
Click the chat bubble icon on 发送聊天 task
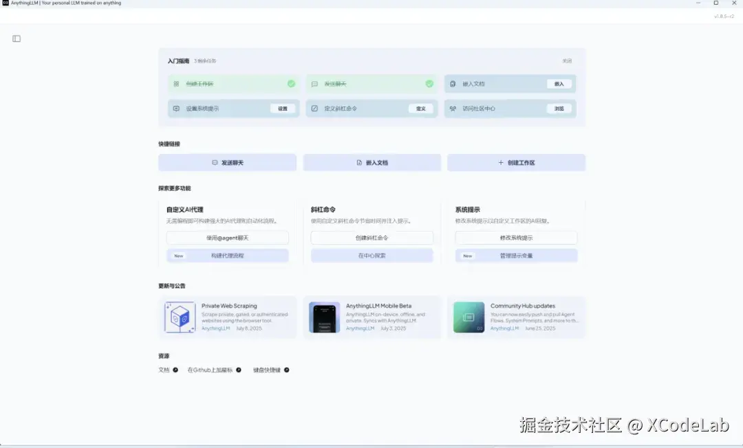click(313, 83)
